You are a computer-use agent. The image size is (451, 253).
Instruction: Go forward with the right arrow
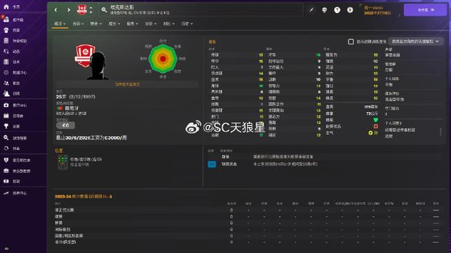pos(69,10)
